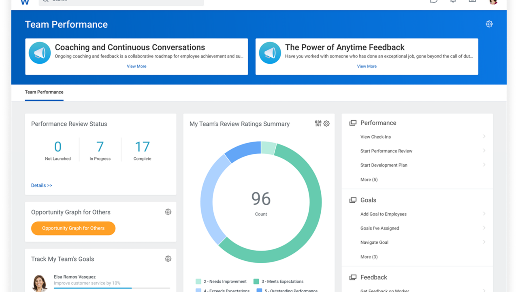Open the Team Performance dashboard settings gear

(489, 24)
